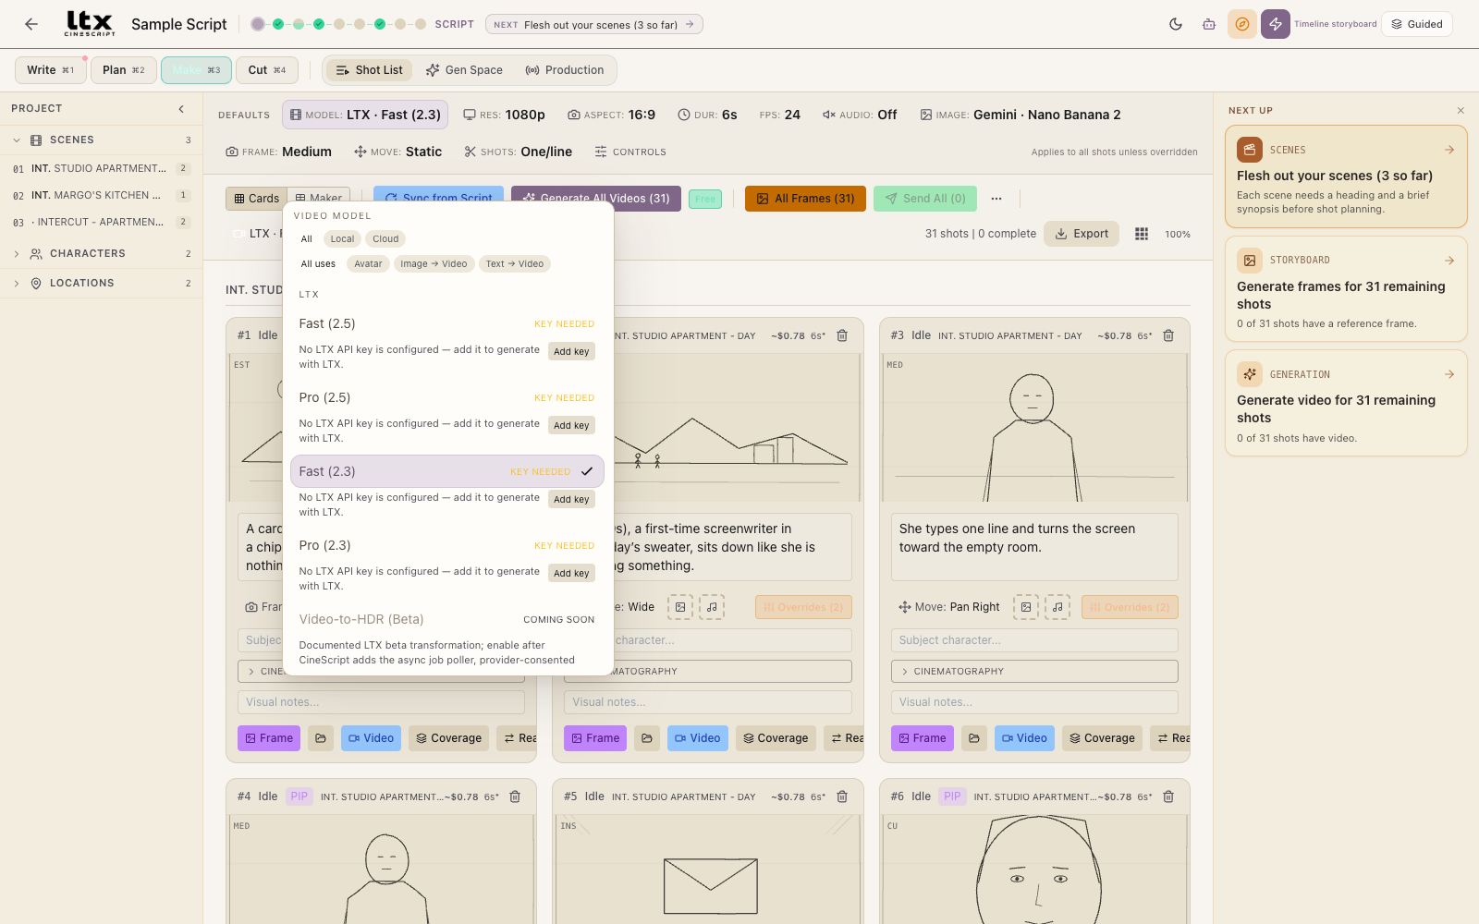1479x924 pixels.
Task: Open folder icon on shot #1
Action: 321,738
